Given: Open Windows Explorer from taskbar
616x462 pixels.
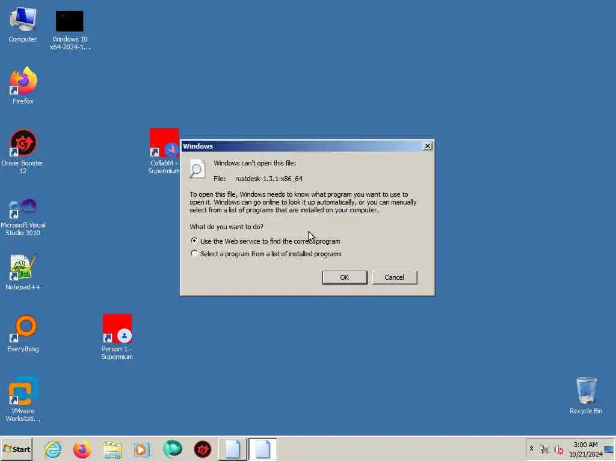Looking at the screenshot, I should tap(112, 449).
